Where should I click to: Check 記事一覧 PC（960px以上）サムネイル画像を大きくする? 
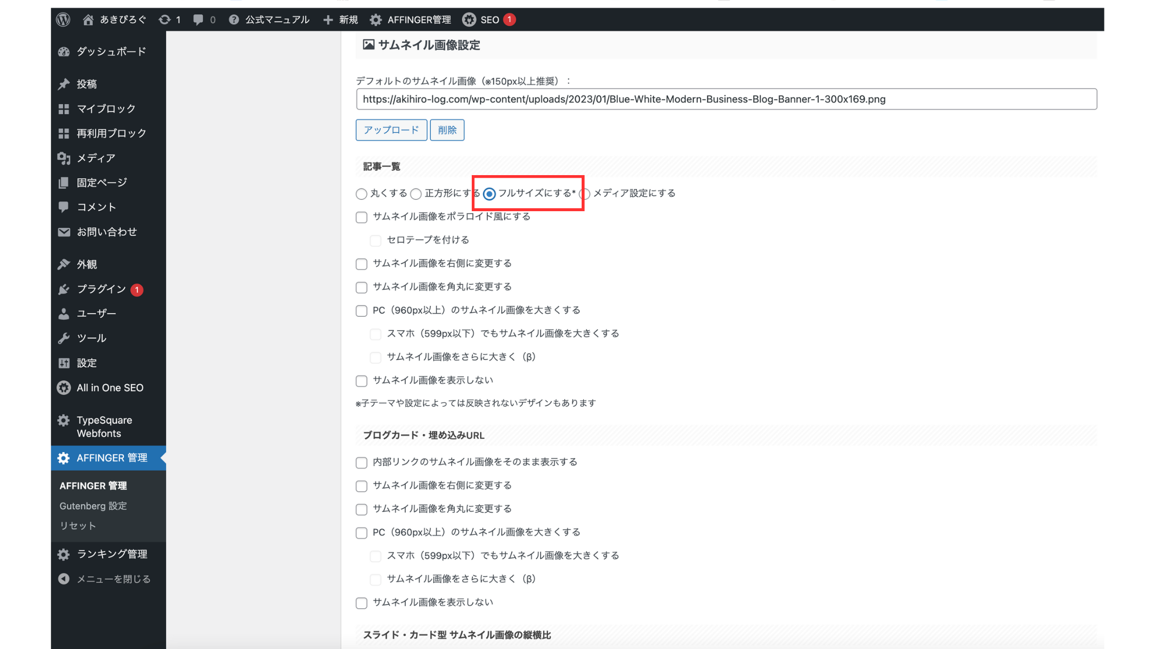point(361,311)
